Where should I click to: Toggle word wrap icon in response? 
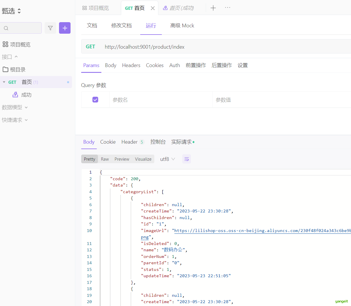point(187,159)
